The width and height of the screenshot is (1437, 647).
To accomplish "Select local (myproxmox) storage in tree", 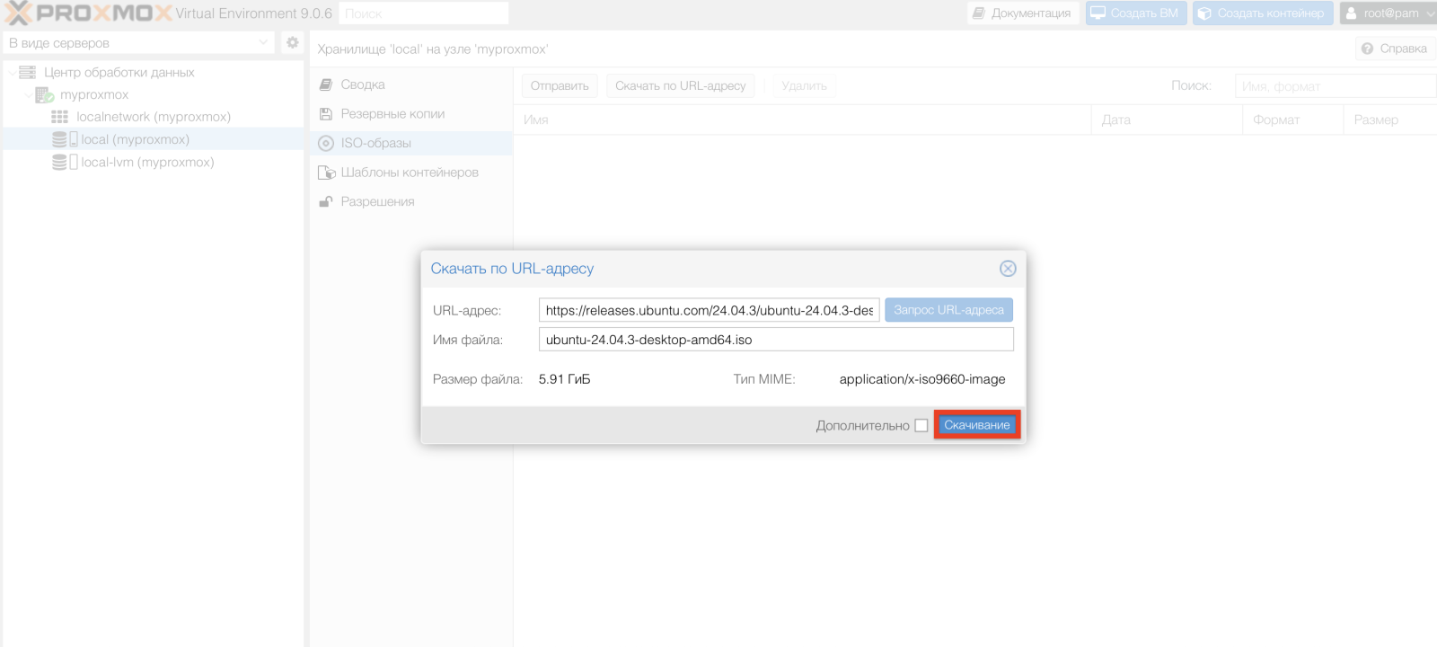I will [x=136, y=139].
